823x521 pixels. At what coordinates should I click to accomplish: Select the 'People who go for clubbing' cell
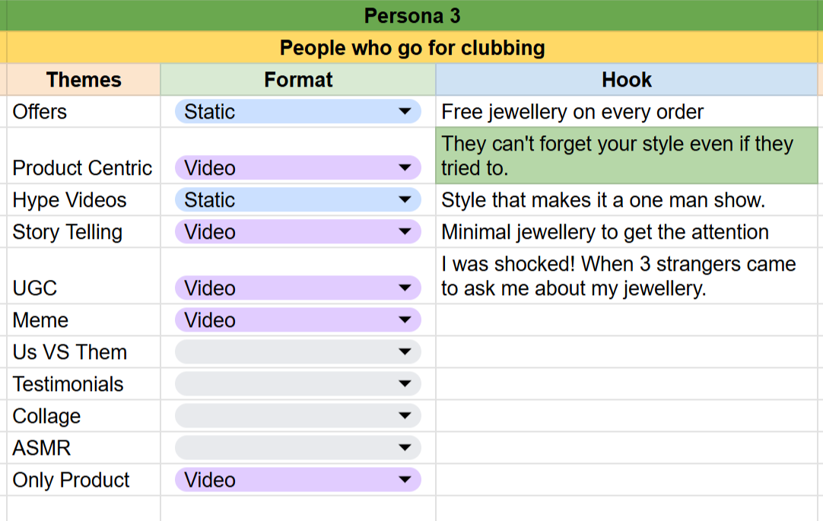tap(411, 48)
